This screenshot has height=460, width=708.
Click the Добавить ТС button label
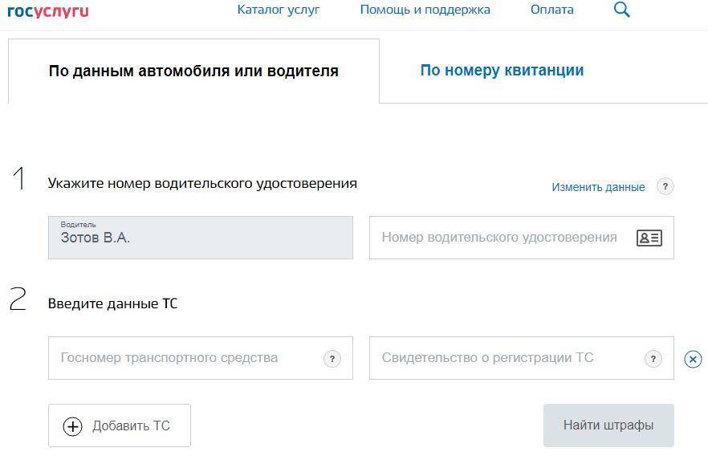click(131, 426)
